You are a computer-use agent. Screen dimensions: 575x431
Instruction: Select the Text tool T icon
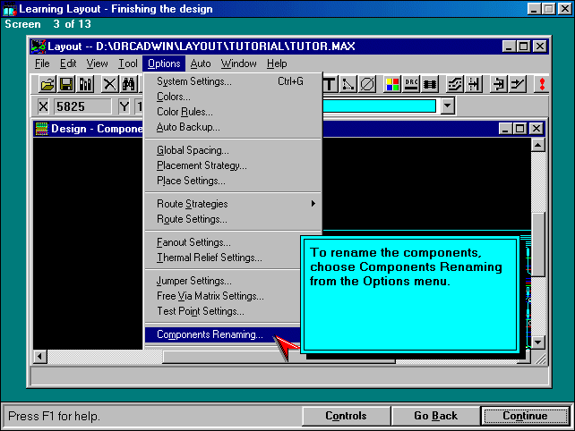pyautogui.click(x=329, y=84)
